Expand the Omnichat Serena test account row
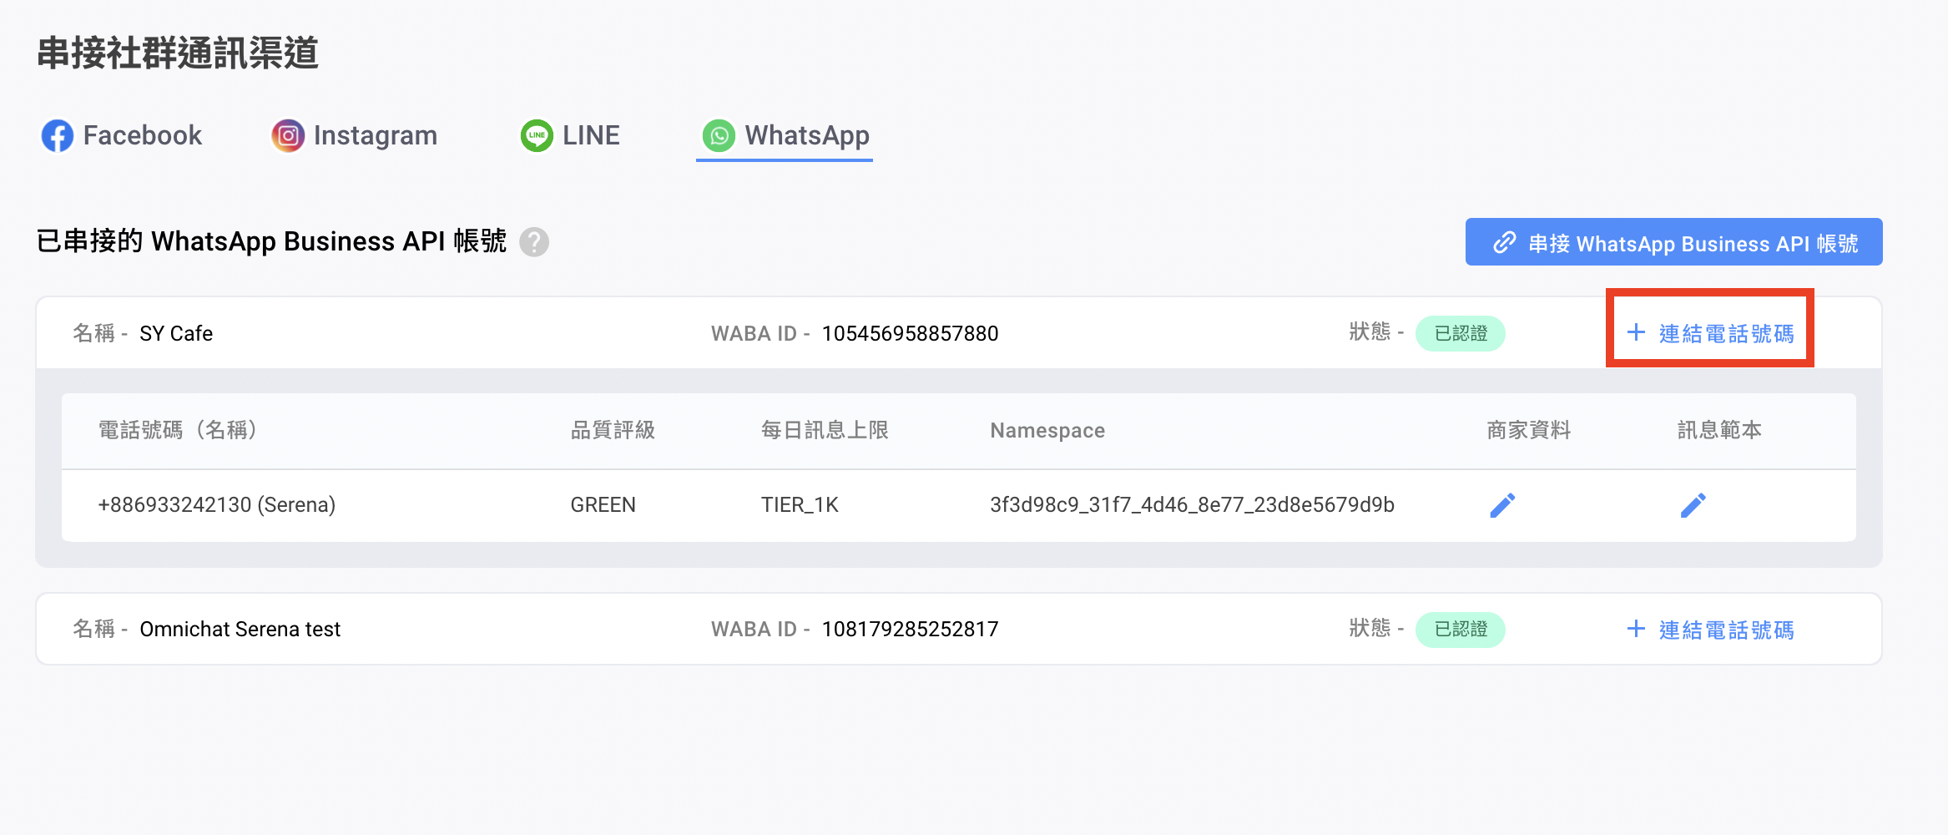This screenshot has width=1948, height=835. tap(501, 629)
